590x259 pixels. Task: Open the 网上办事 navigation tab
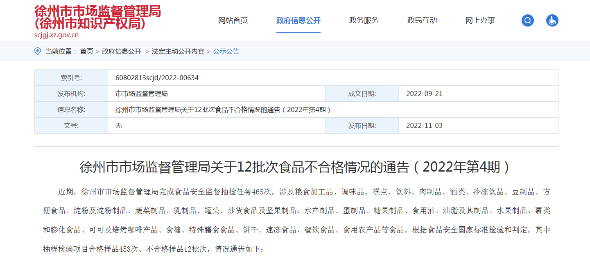[x=480, y=20]
